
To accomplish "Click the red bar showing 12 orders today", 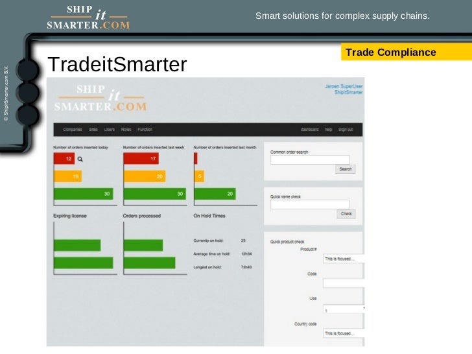I will (64, 159).
